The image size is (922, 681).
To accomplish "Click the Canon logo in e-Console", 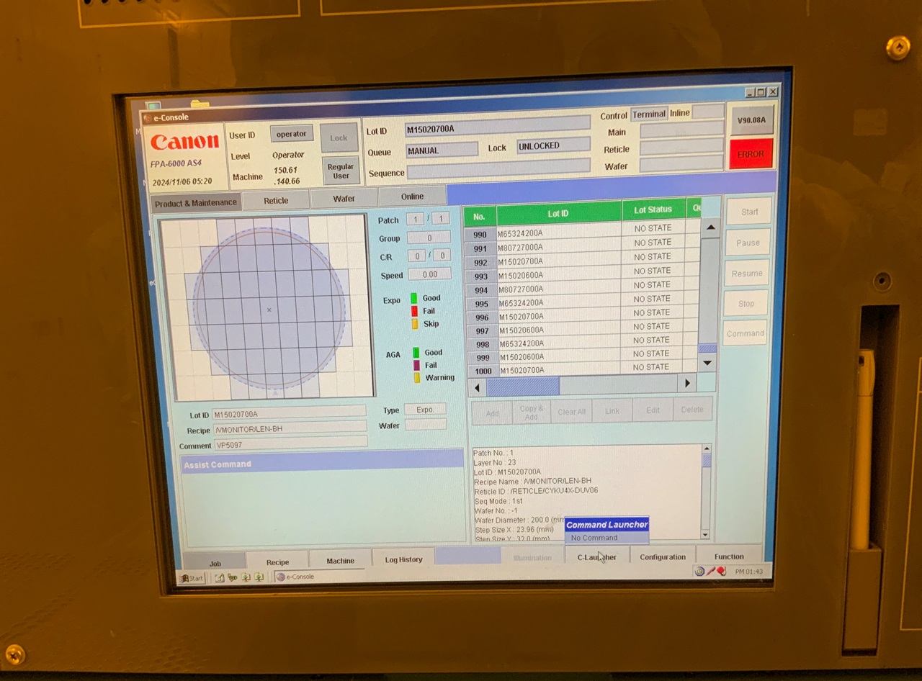I will pos(185,142).
